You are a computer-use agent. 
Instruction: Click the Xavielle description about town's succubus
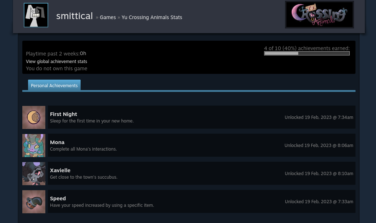[x=84, y=177]
